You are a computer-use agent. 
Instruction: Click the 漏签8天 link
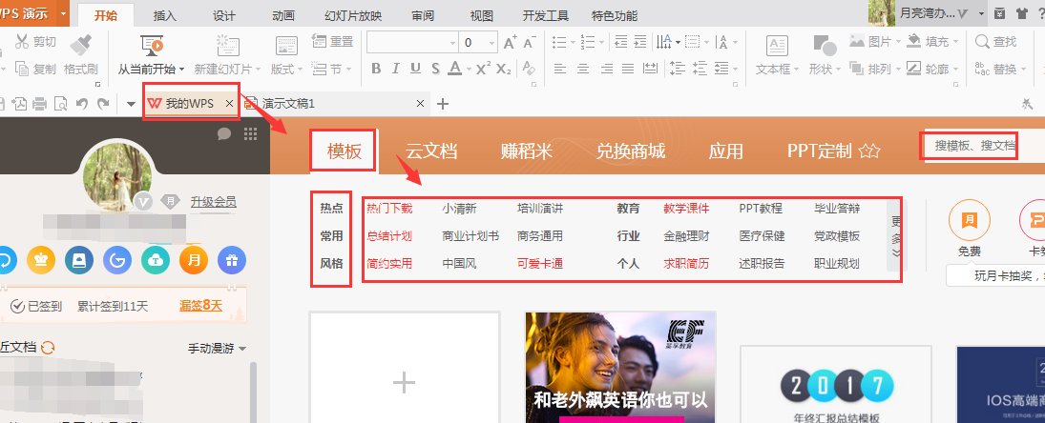pyautogui.click(x=200, y=306)
